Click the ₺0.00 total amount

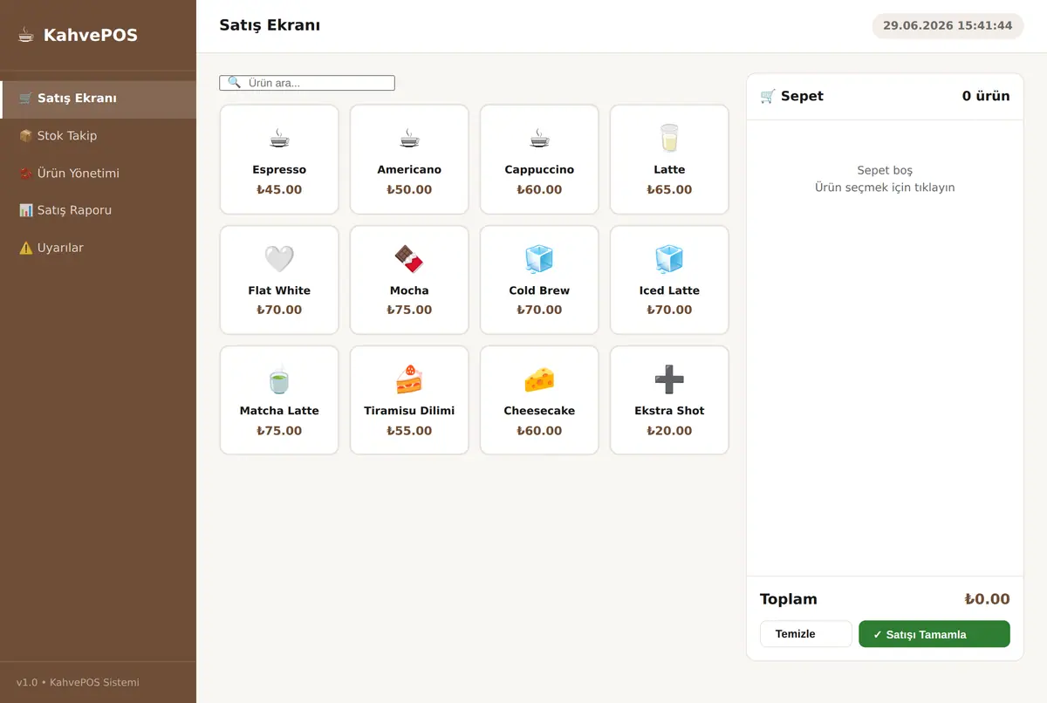pos(987,599)
